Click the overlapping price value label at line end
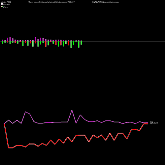Screen dimensions: 165x165 click(x=154, y=123)
